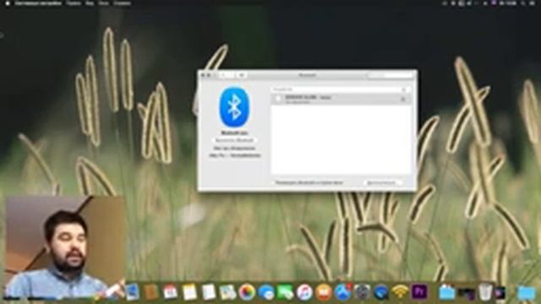This screenshot has width=541, height=304.
Task: Open the rightmost blue folder in Dock
Action: pyautogui.click(x=527, y=293)
